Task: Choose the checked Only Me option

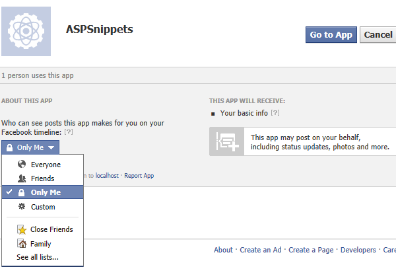Action: coord(42,192)
